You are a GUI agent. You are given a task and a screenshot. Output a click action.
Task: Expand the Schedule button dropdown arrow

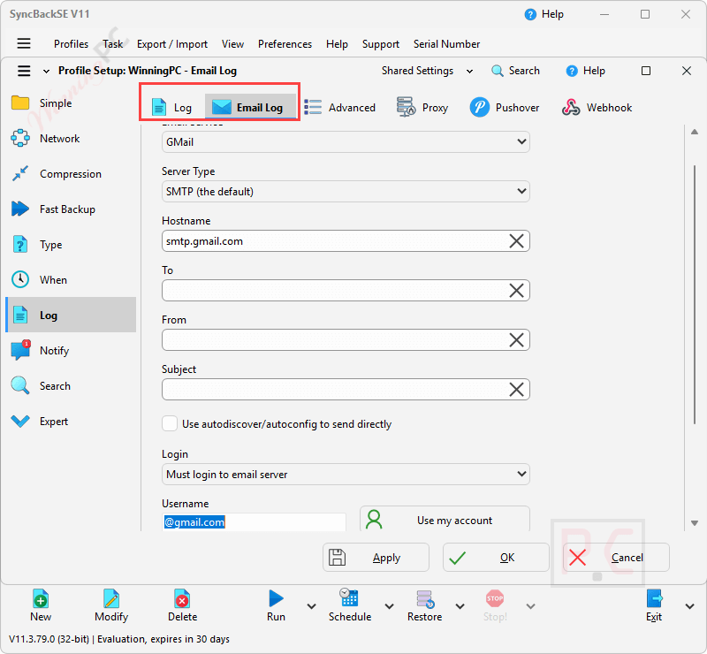[x=389, y=606]
